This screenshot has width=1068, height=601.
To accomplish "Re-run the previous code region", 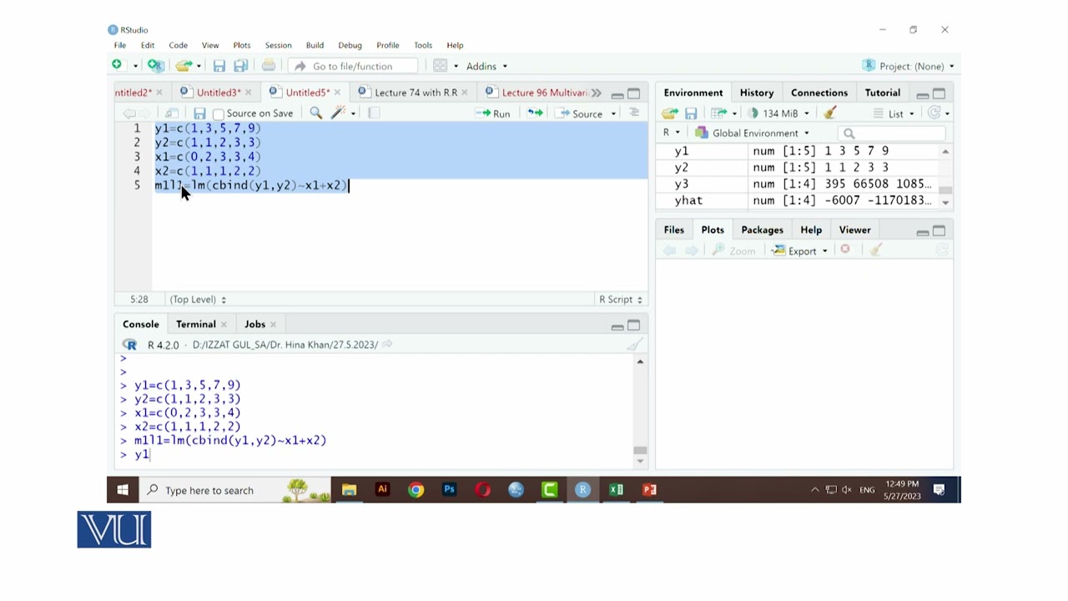I will (x=535, y=113).
